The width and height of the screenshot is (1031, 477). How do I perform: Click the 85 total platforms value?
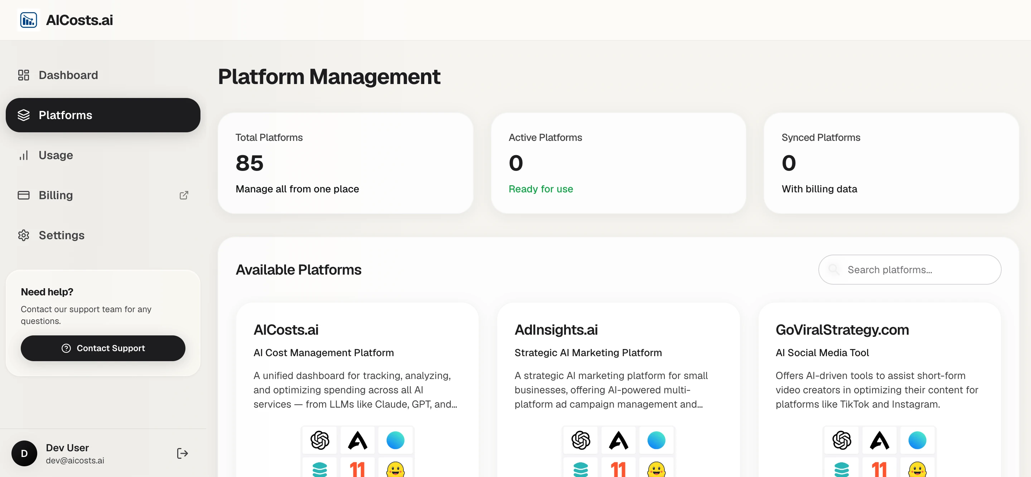pos(250,163)
